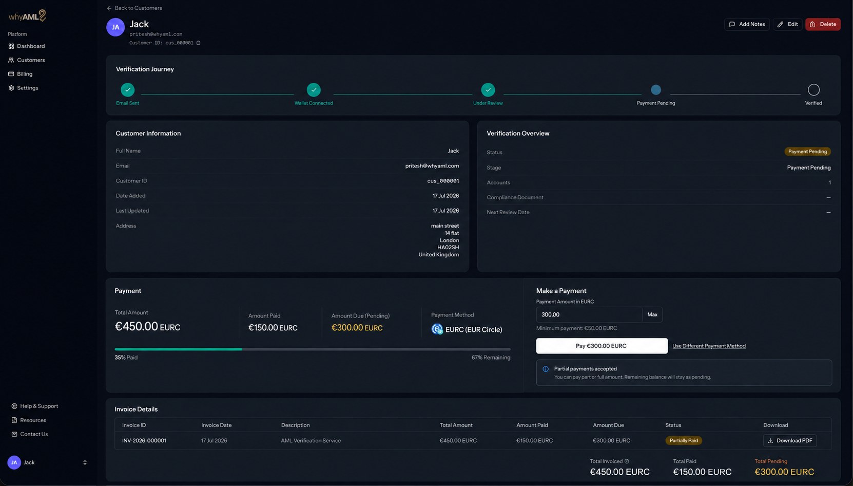Click the pencil icon on the Edit button
The height and width of the screenshot is (486, 853).
pyautogui.click(x=781, y=24)
